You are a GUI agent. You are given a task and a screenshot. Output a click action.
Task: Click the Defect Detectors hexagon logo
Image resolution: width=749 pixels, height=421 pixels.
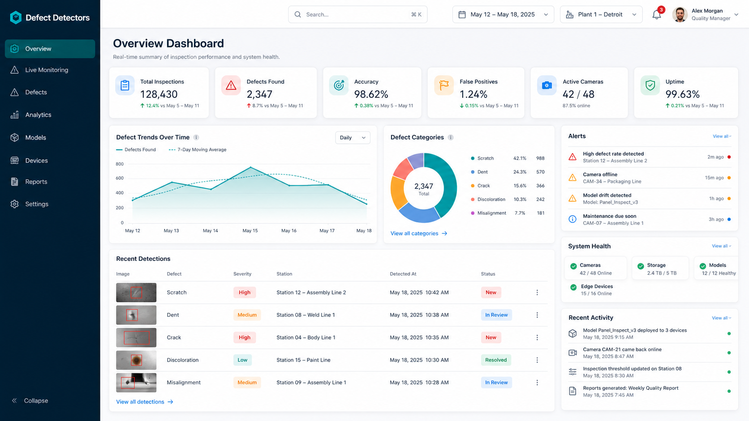pyautogui.click(x=16, y=17)
